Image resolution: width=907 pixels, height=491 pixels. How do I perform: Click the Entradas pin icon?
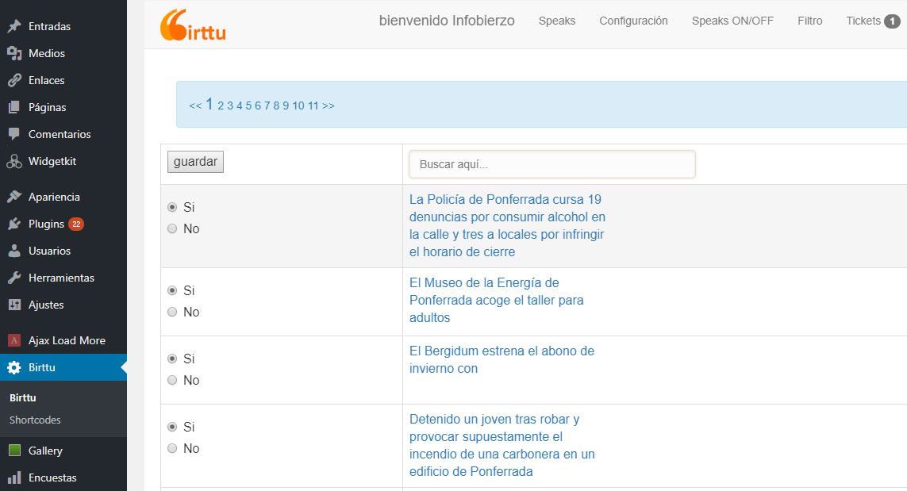coord(14,26)
